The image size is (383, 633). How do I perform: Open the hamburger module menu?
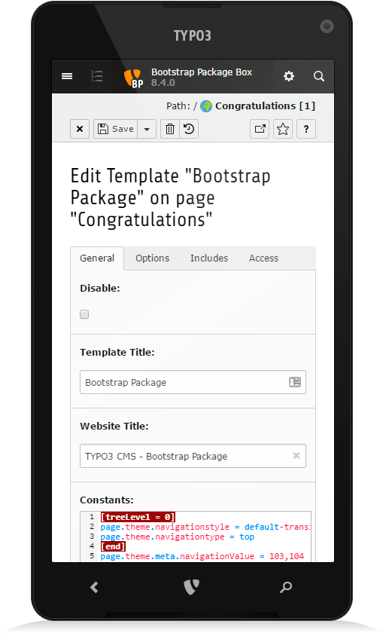click(67, 76)
